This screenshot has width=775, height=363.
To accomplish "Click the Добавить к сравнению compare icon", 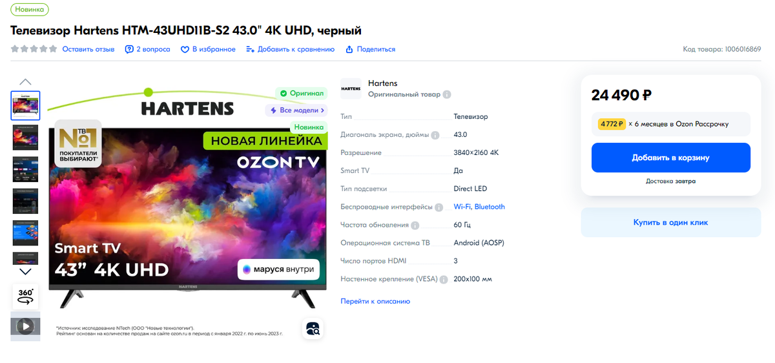I will 251,49.
